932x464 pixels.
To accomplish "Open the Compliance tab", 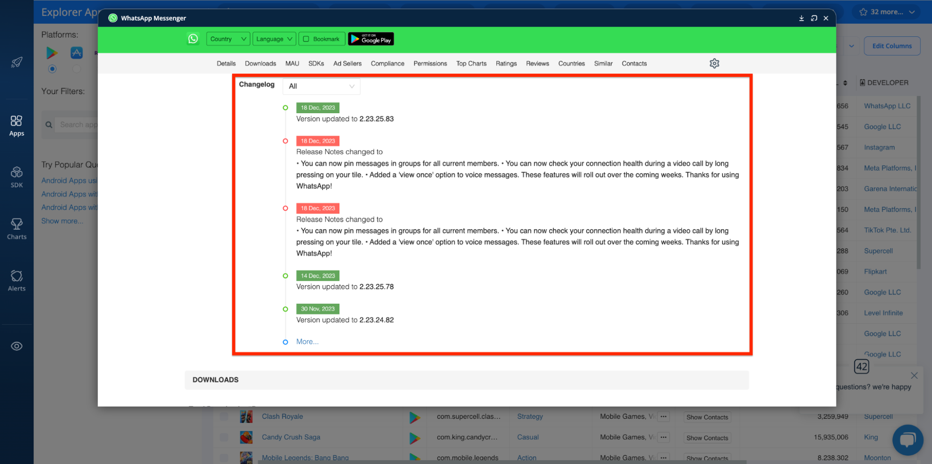I will point(387,63).
